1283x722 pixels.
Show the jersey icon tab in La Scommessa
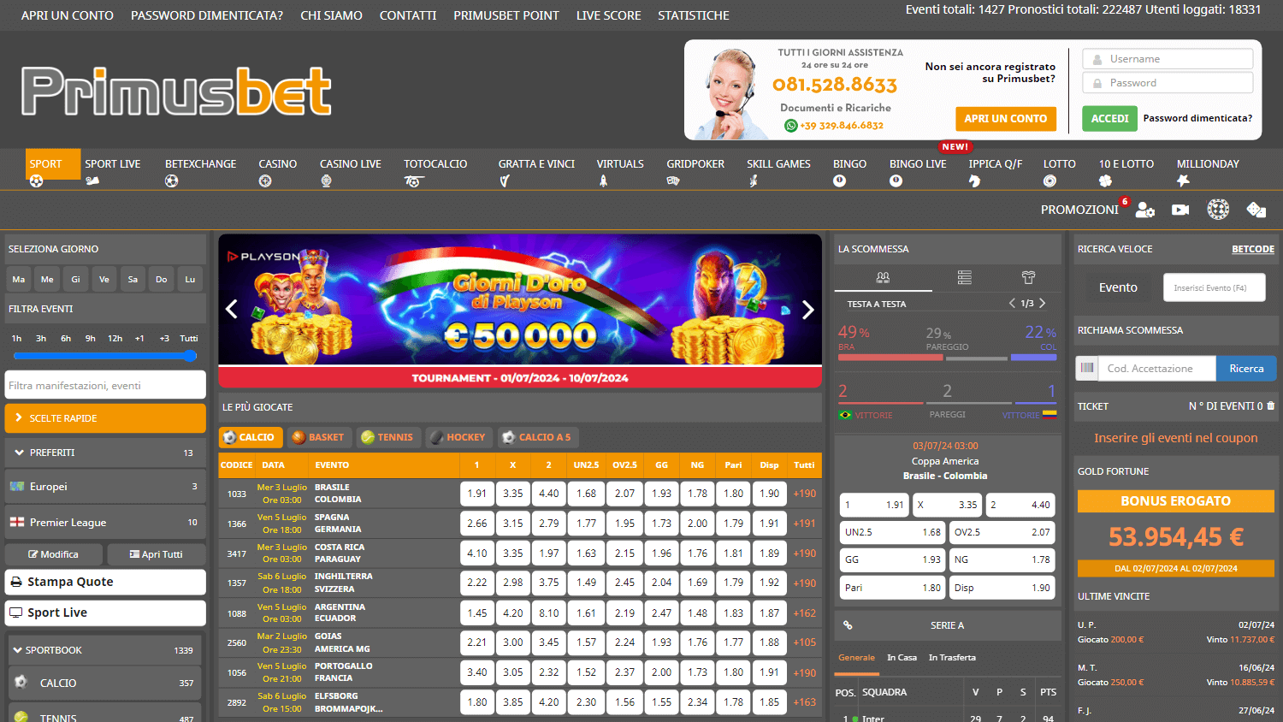[1028, 277]
